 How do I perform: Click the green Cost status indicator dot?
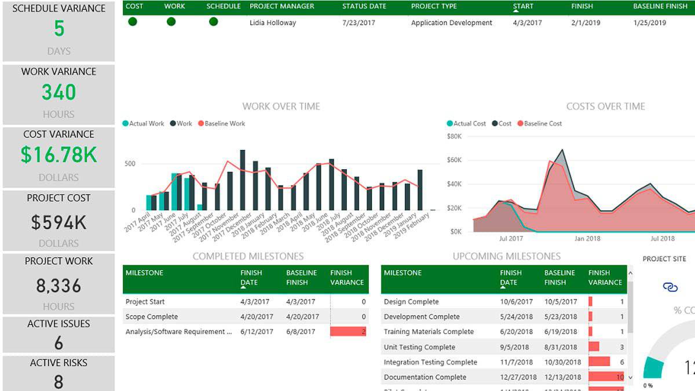pos(133,23)
